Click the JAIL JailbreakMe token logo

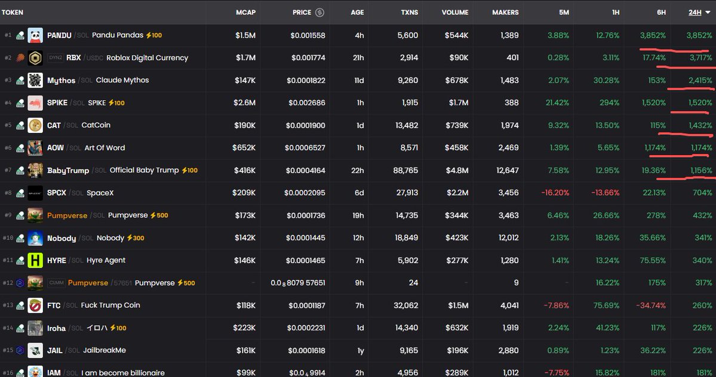[x=35, y=351]
